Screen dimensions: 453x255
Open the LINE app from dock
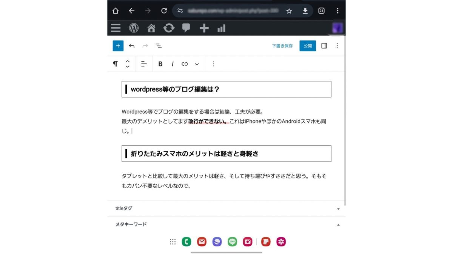point(232,242)
